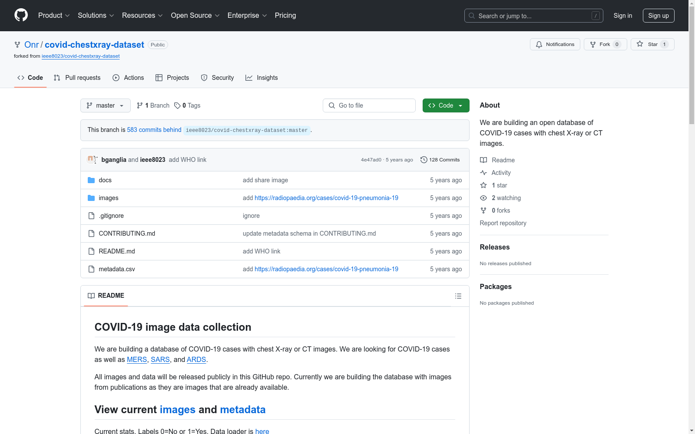Click the book icon beside Readme
The width and height of the screenshot is (695, 434).
point(483,160)
